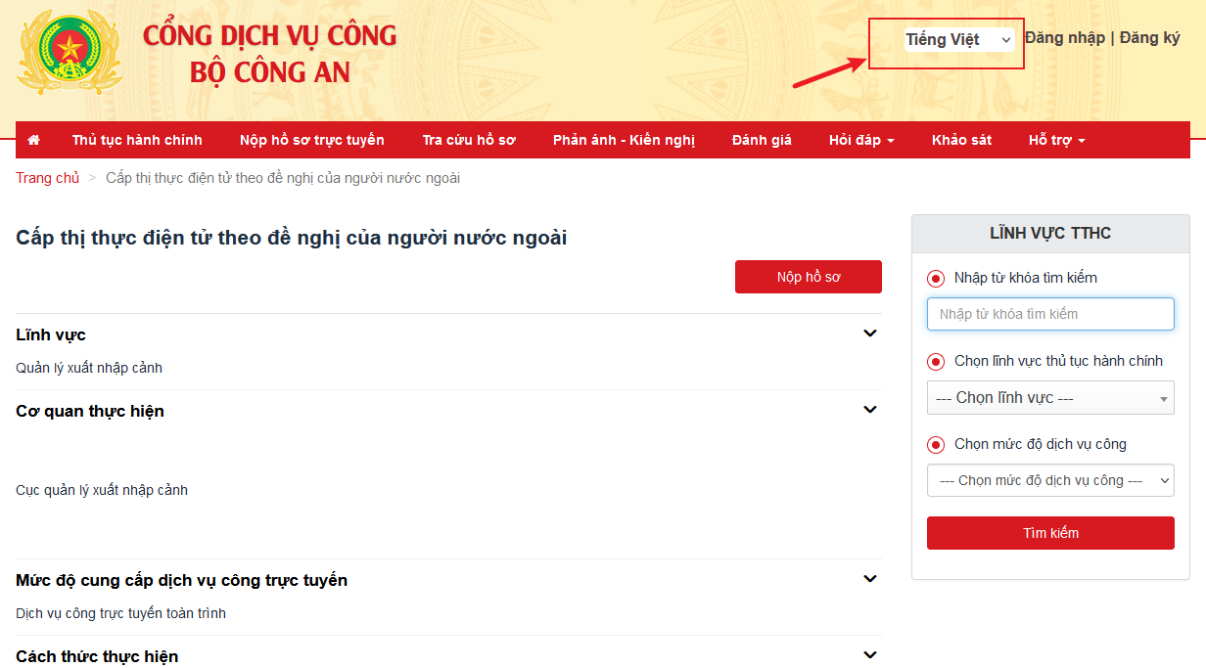The width and height of the screenshot is (1206, 668).
Task: Click the Đăng ký link
Action: pos(1150,38)
